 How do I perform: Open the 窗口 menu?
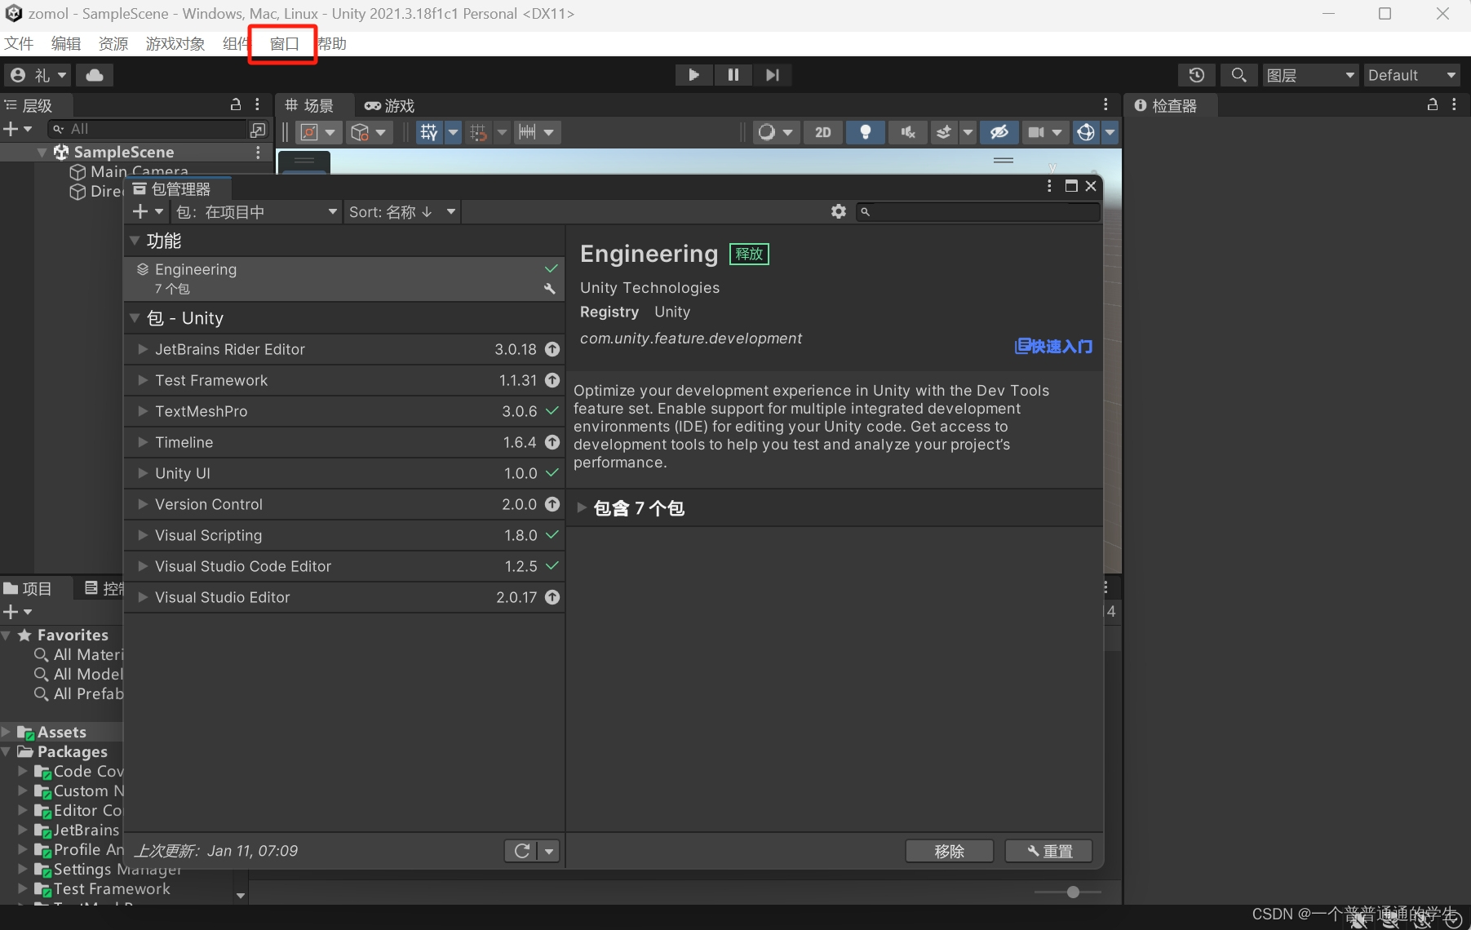click(x=284, y=43)
